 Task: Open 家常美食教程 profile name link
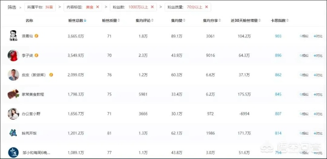click(x=33, y=95)
